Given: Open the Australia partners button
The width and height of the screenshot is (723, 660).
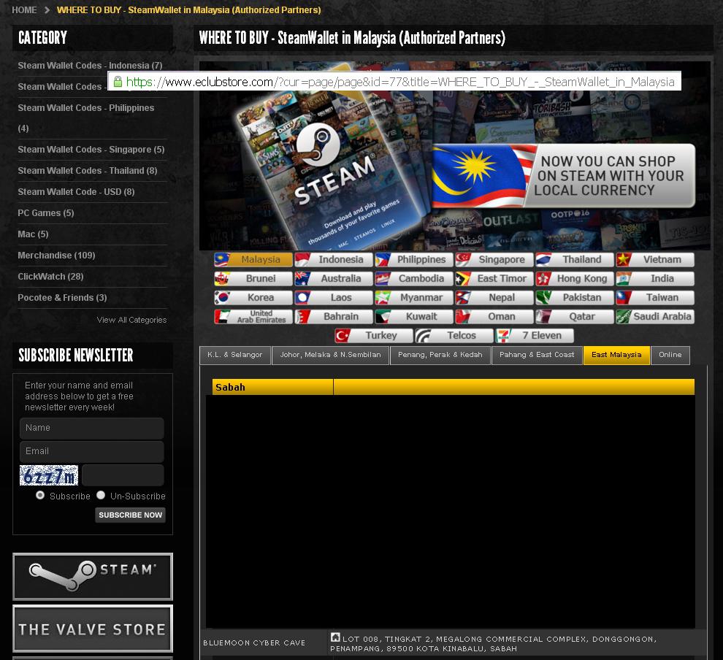Looking at the screenshot, I should point(333,278).
